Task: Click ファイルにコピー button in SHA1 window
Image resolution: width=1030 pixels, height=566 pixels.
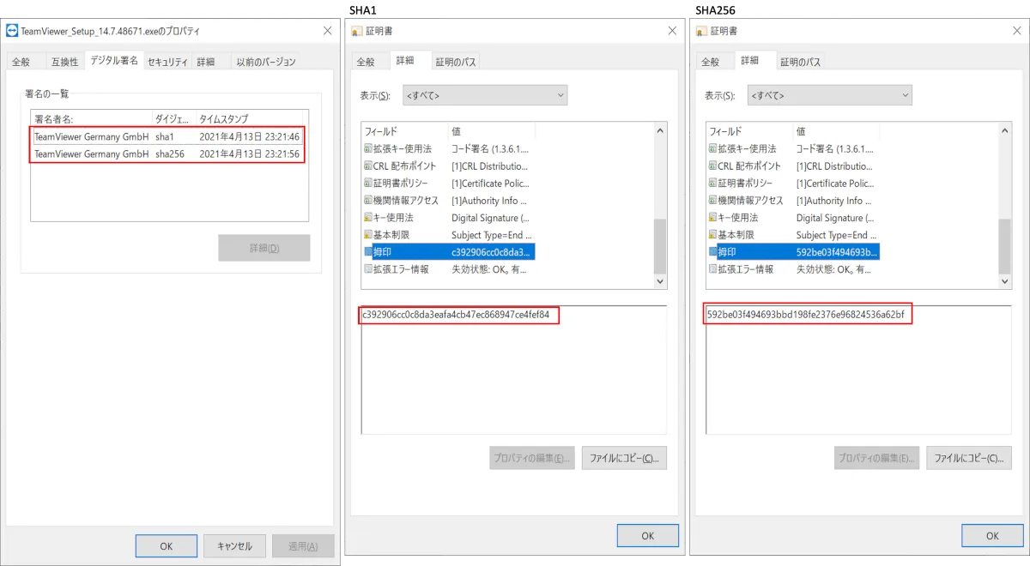Action: click(624, 458)
